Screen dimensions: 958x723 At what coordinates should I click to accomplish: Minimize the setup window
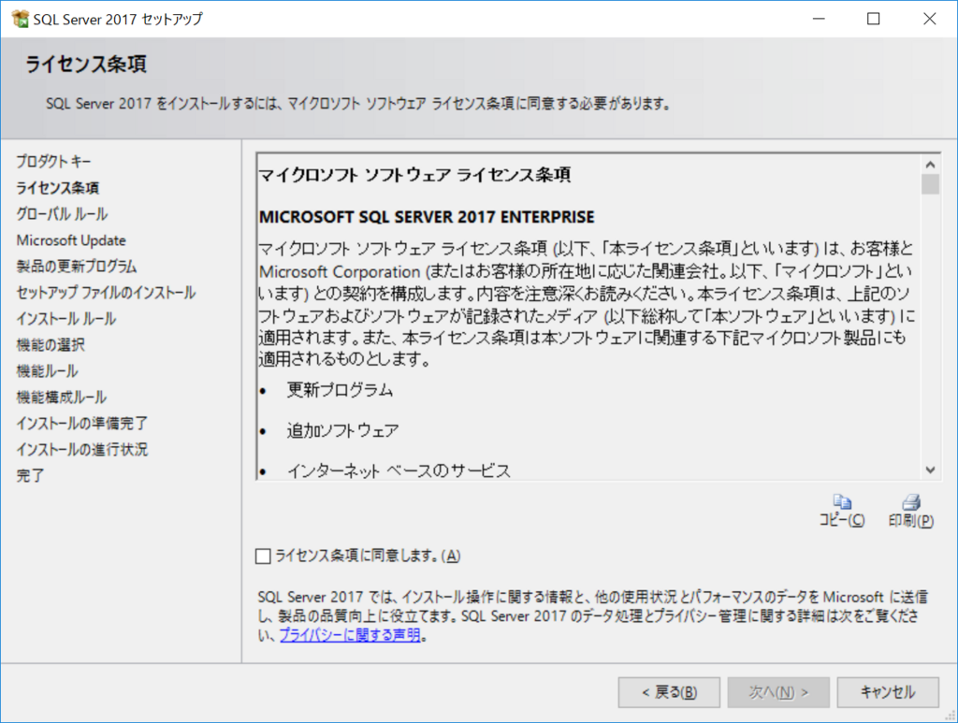pos(819,19)
